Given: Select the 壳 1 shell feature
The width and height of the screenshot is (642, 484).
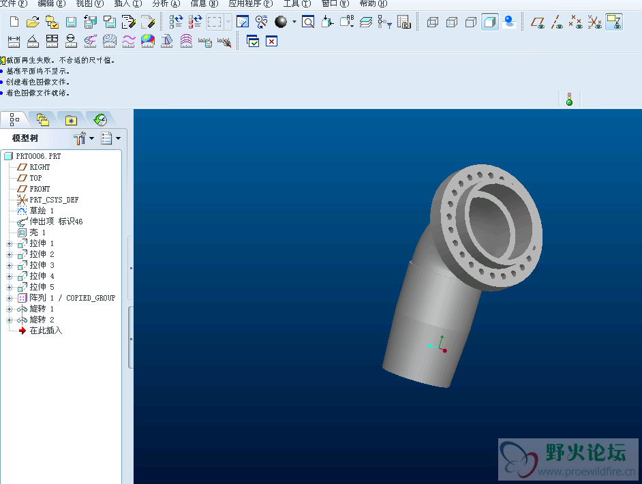Looking at the screenshot, I should click(x=31, y=232).
